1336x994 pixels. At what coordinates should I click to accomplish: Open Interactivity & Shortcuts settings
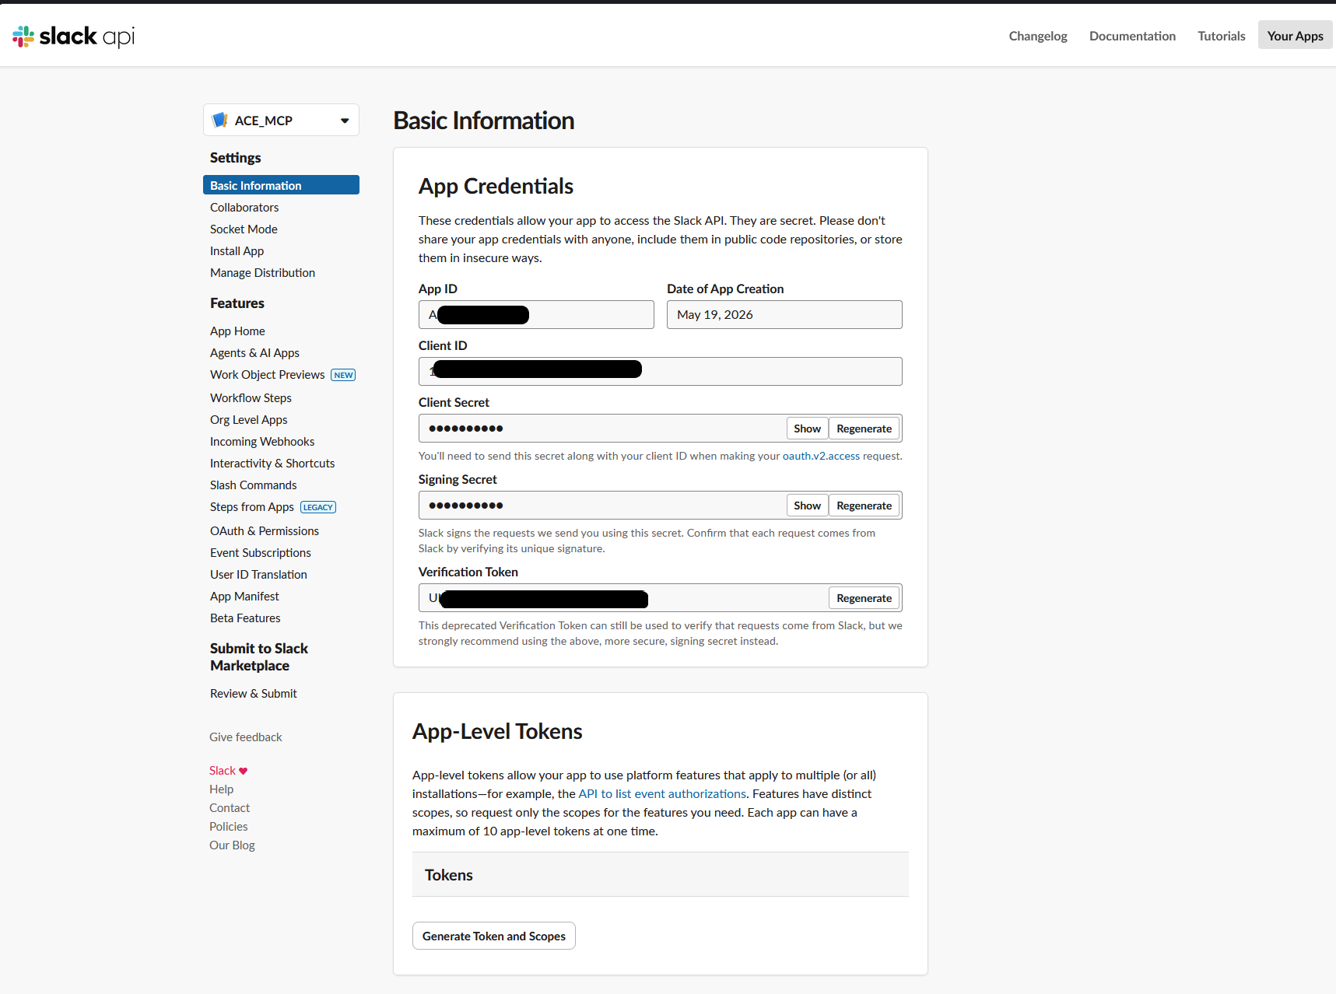click(x=272, y=463)
